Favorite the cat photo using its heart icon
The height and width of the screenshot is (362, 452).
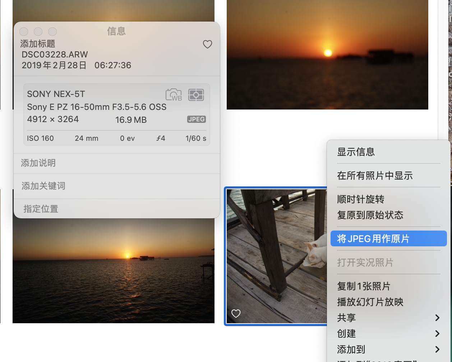[236, 314]
